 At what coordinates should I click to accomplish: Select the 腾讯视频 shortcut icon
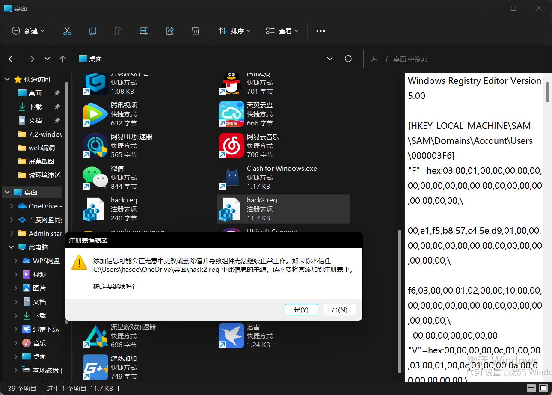pyautogui.click(x=95, y=114)
